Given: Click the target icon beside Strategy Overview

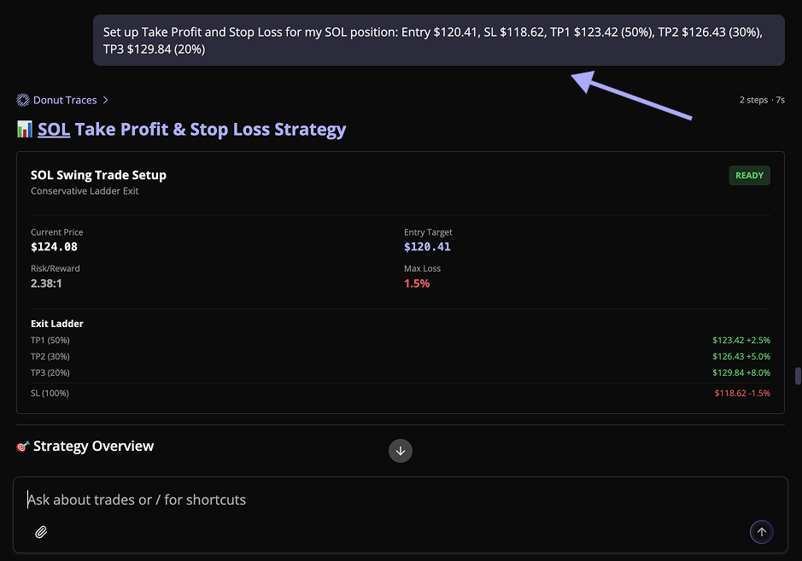Looking at the screenshot, I should click(x=23, y=447).
